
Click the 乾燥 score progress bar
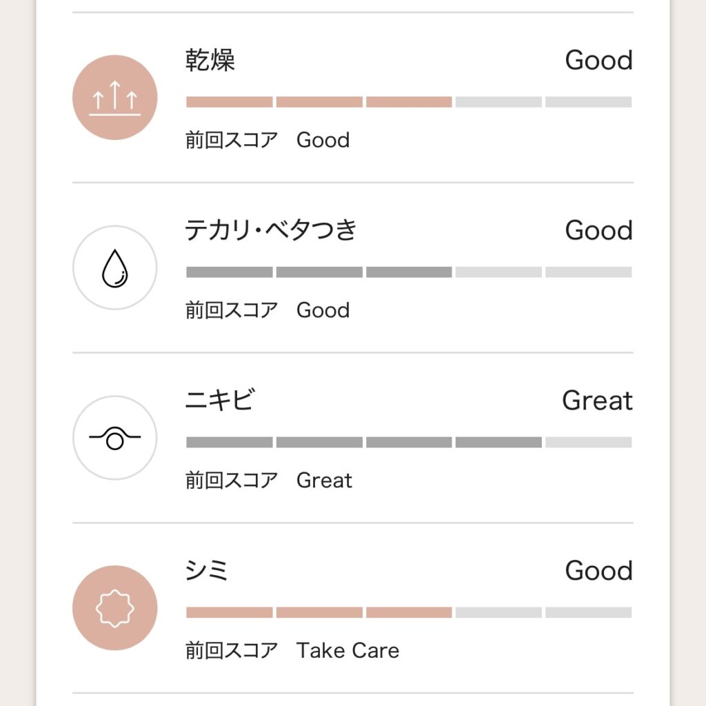pos(408,102)
